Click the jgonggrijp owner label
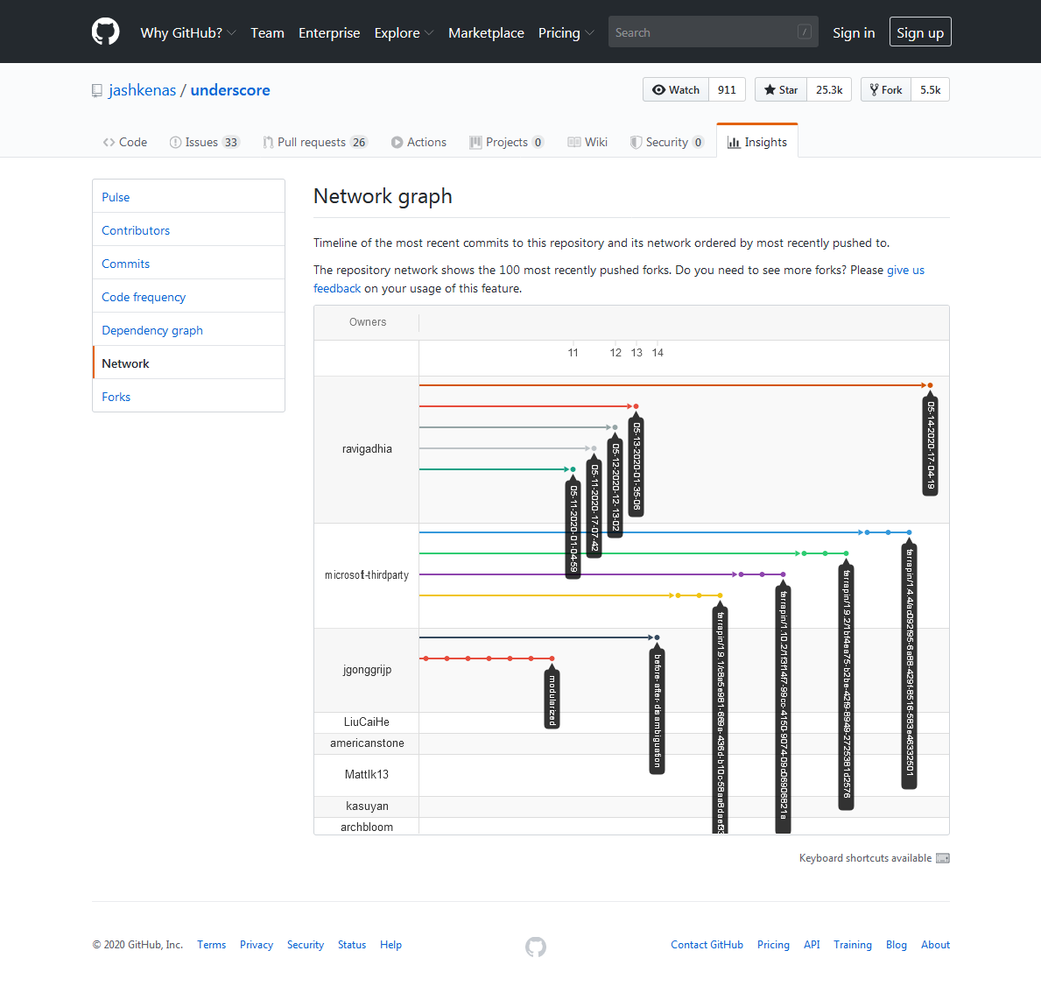 coord(367,669)
